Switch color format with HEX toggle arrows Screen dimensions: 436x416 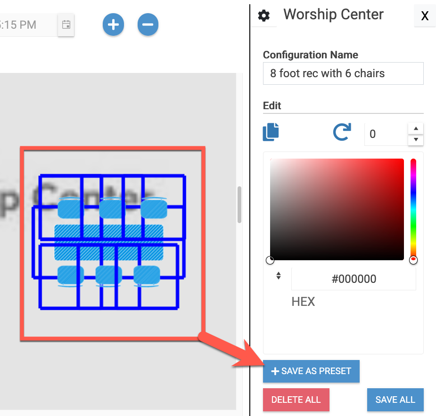pos(279,276)
